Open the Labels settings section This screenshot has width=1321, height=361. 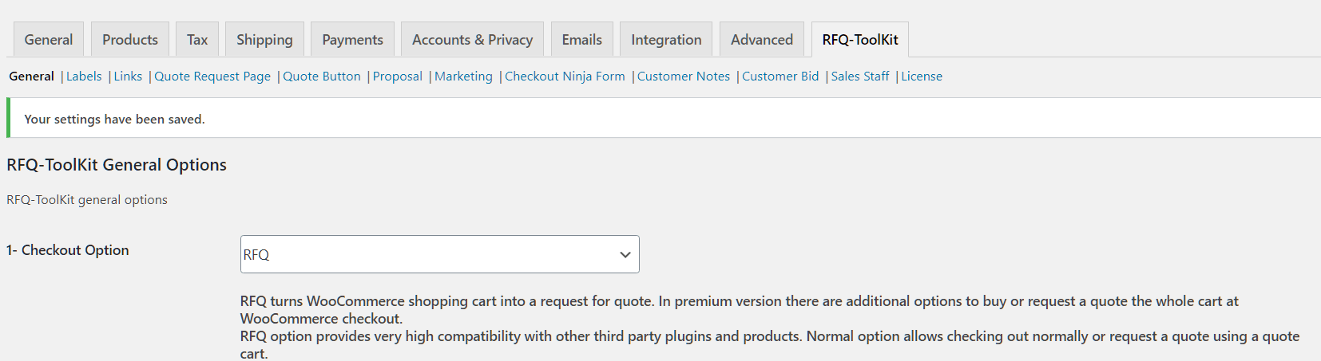point(84,77)
